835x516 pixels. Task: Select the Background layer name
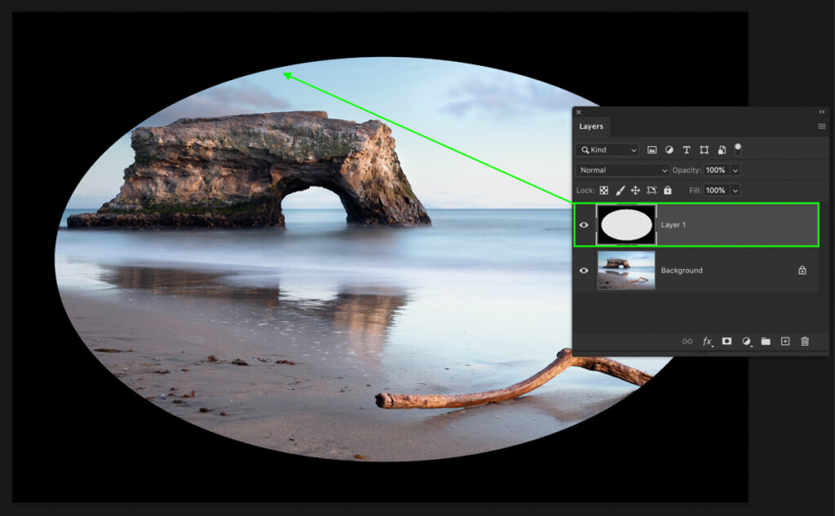(x=682, y=271)
